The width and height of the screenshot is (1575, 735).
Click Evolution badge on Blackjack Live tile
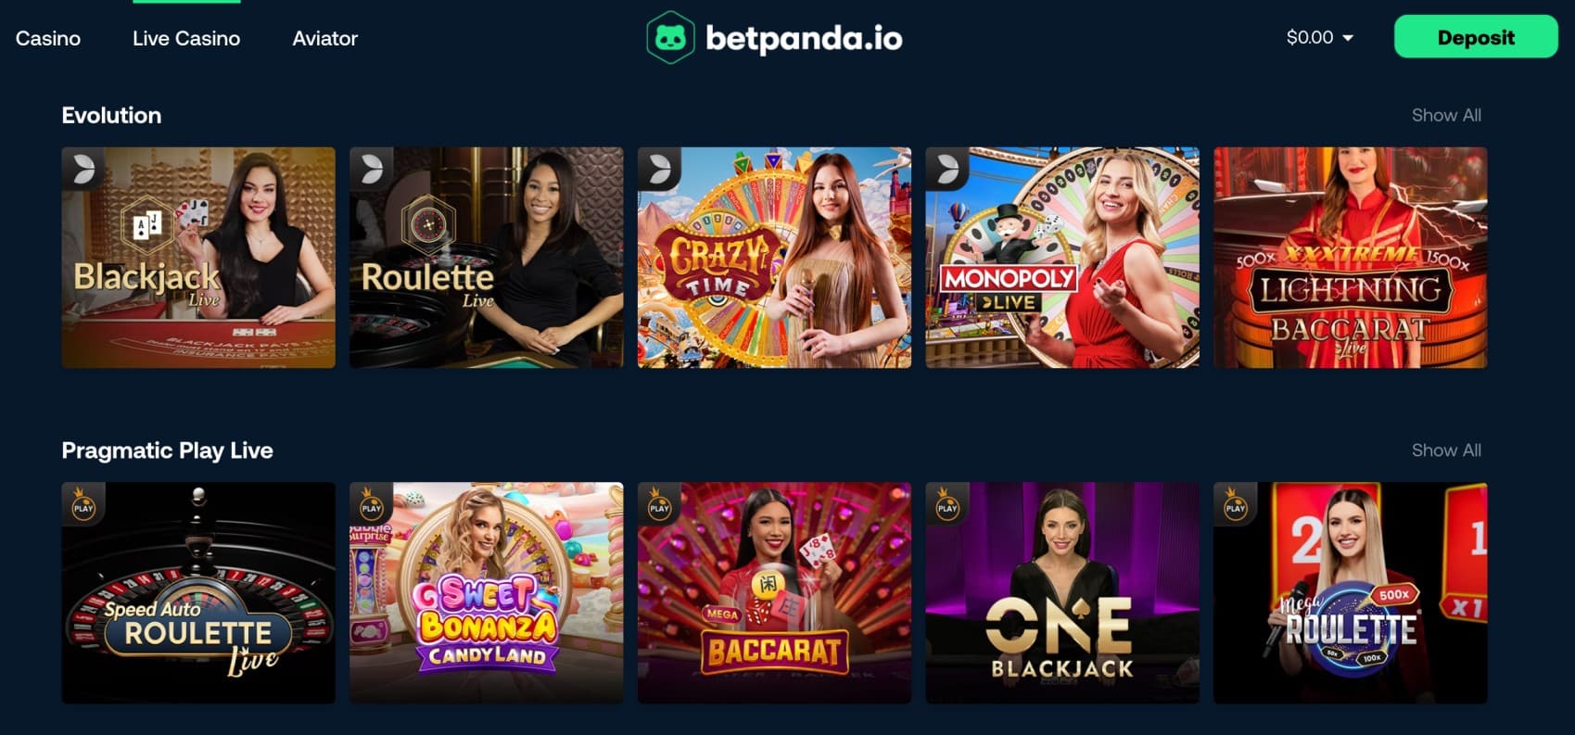tap(83, 169)
